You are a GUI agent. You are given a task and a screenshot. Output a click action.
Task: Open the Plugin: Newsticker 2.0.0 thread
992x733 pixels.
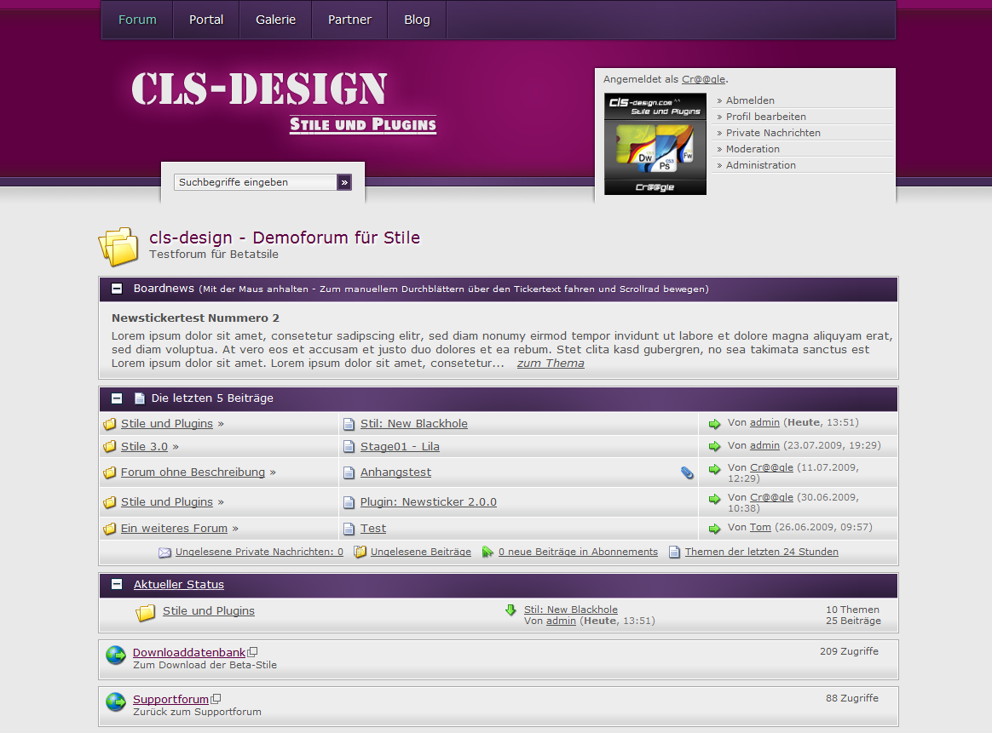point(428,502)
